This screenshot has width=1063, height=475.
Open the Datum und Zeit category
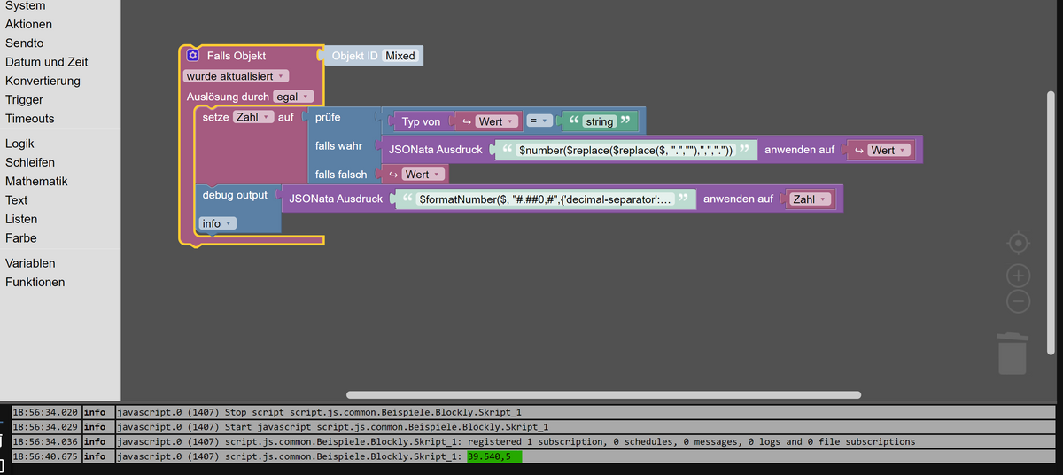(x=46, y=62)
